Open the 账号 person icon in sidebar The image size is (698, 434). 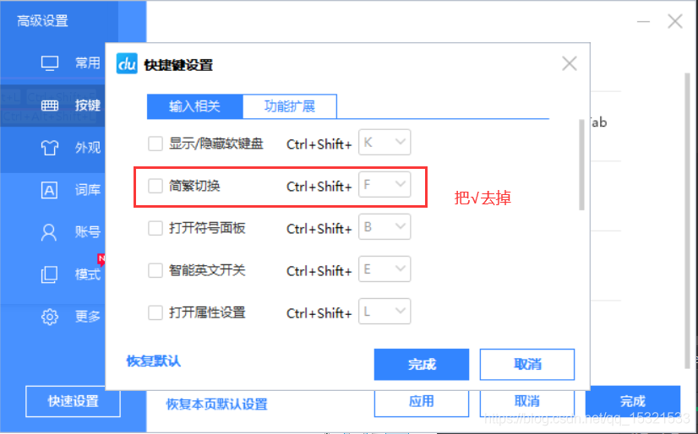click(x=49, y=232)
